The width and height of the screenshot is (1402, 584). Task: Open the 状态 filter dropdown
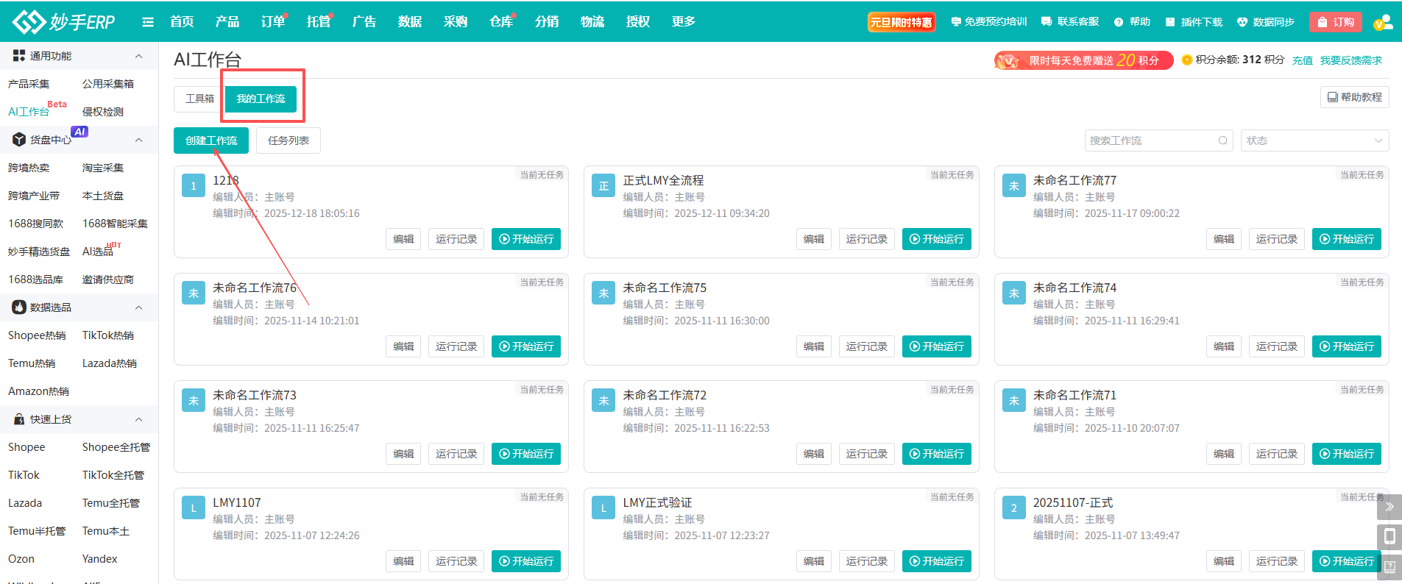pos(1314,140)
